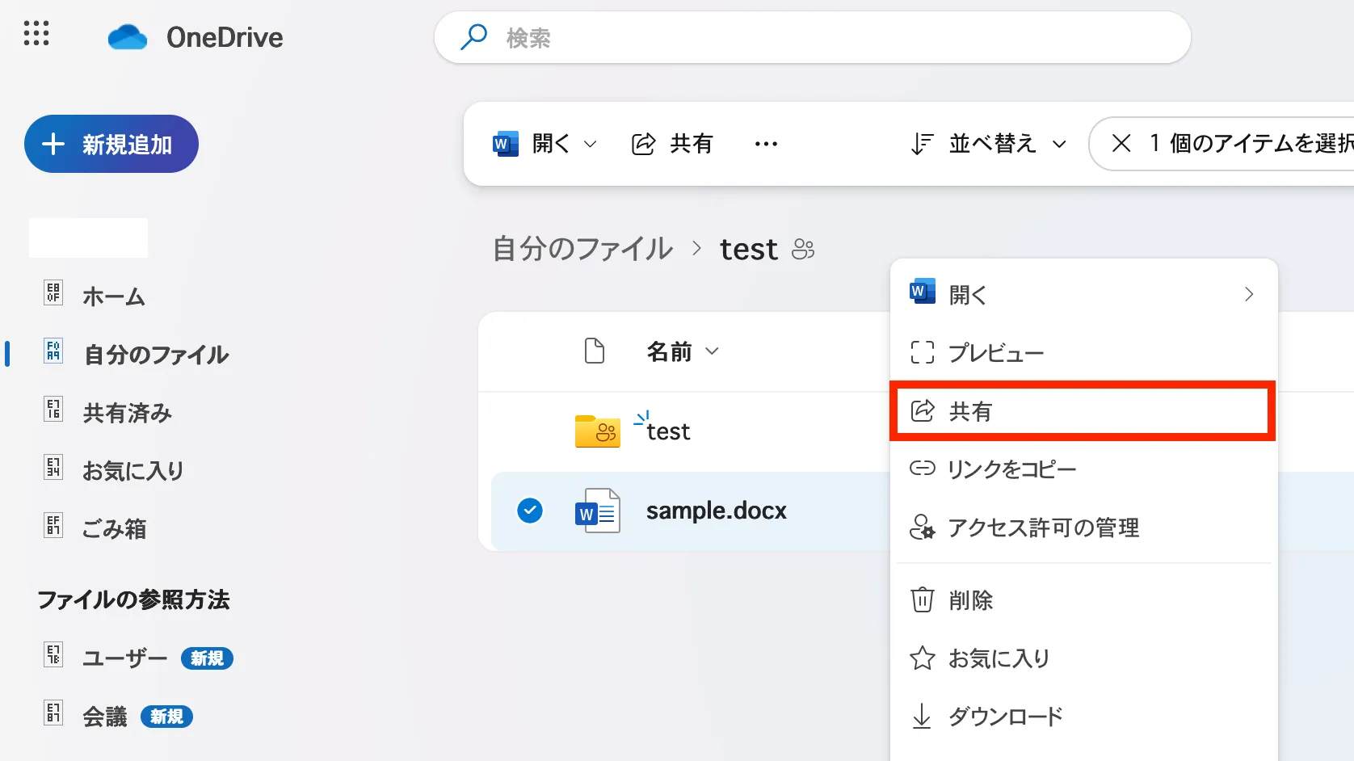Click the file type column header icon
Image resolution: width=1354 pixels, height=761 pixels.
point(594,351)
